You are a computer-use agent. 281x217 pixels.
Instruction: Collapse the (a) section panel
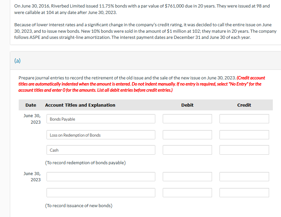[17, 60]
